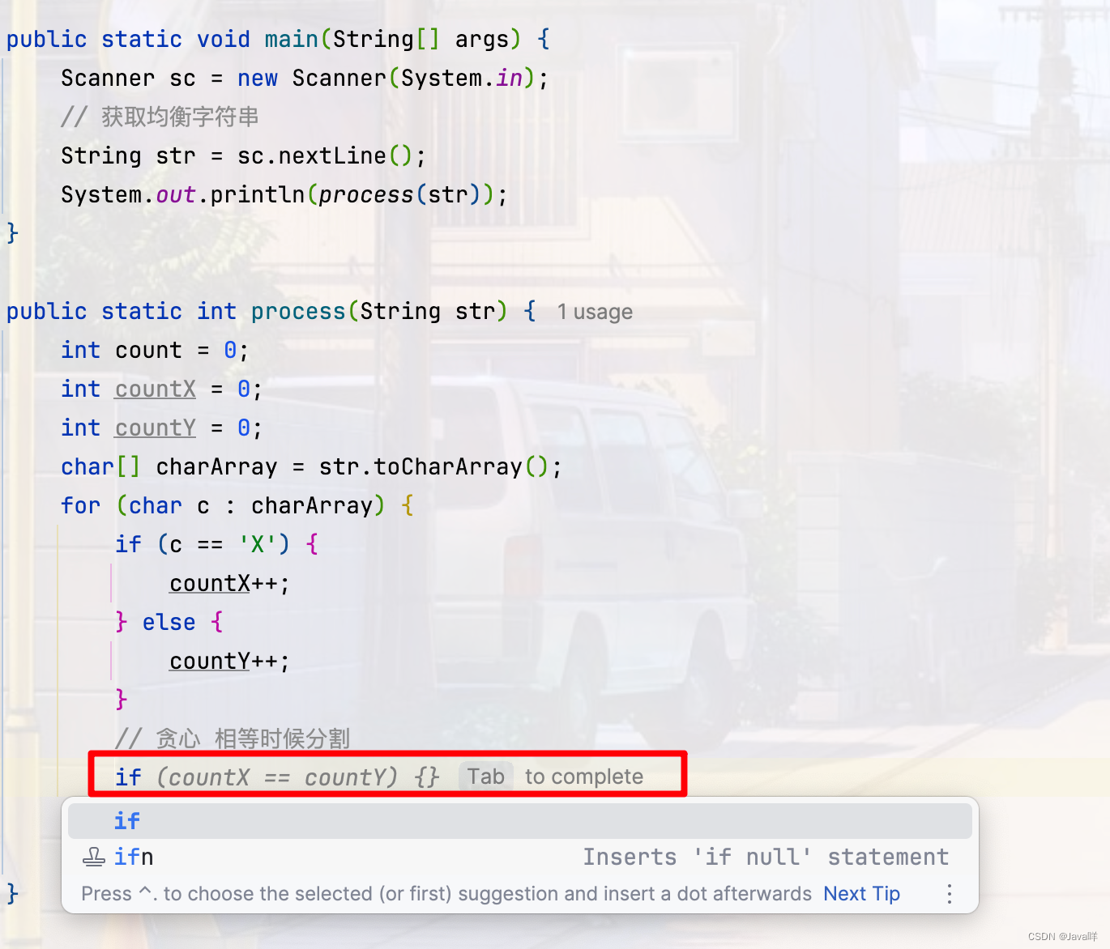
Task: Click 'process' in the method declaration
Action: (298, 311)
